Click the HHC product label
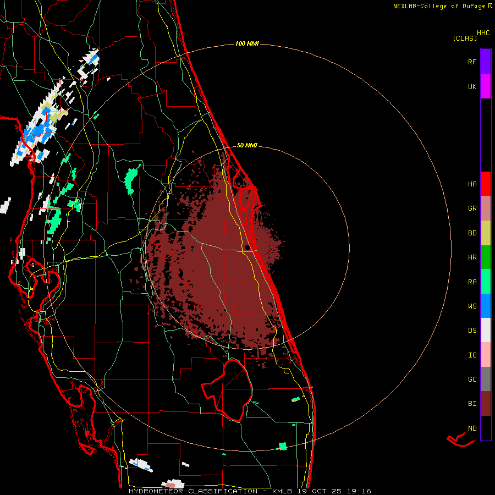This screenshot has width=495, height=495. (x=483, y=33)
